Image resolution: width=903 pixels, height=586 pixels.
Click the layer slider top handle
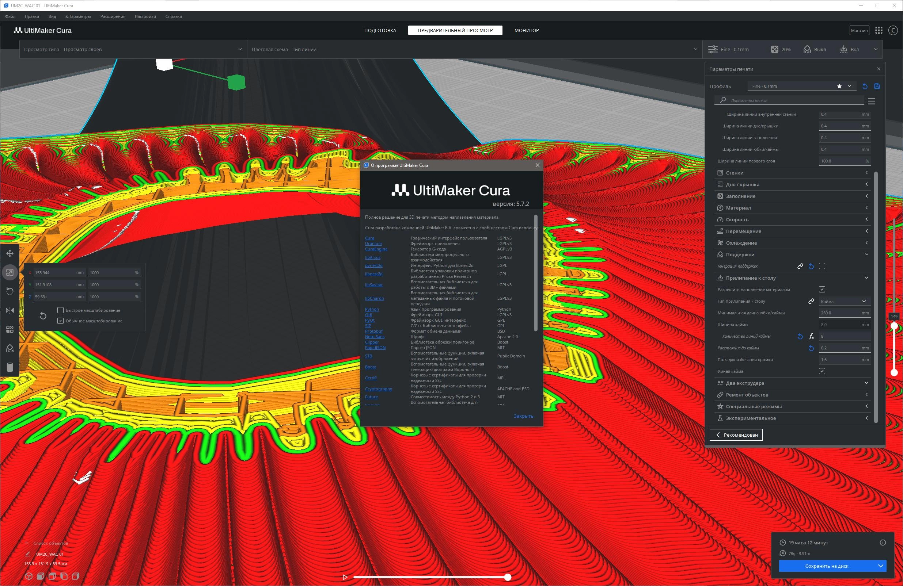[x=894, y=326]
